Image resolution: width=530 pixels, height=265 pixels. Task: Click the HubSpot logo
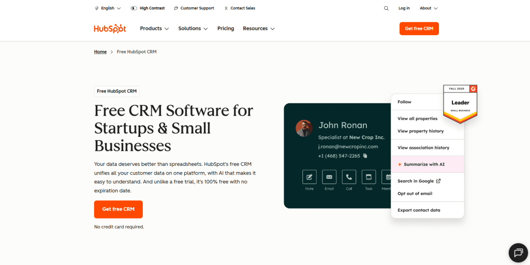[110, 28]
